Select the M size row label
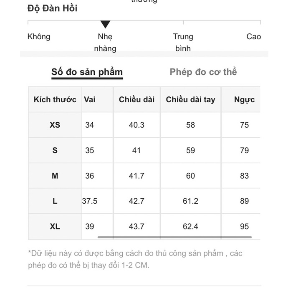 tap(55, 176)
